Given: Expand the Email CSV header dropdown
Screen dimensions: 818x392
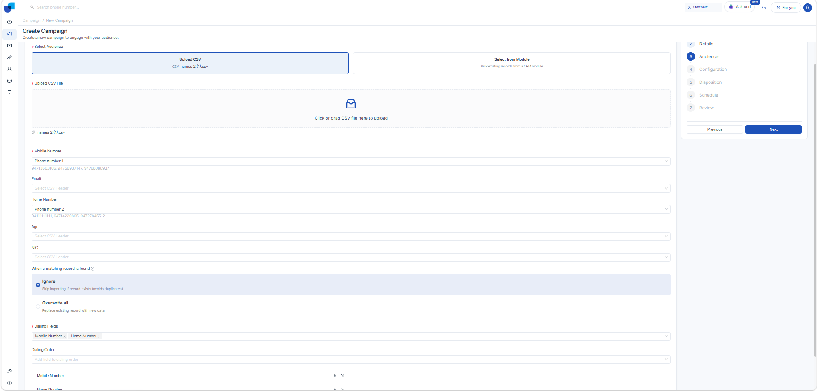Looking at the screenshot, I should pos(351,188).
